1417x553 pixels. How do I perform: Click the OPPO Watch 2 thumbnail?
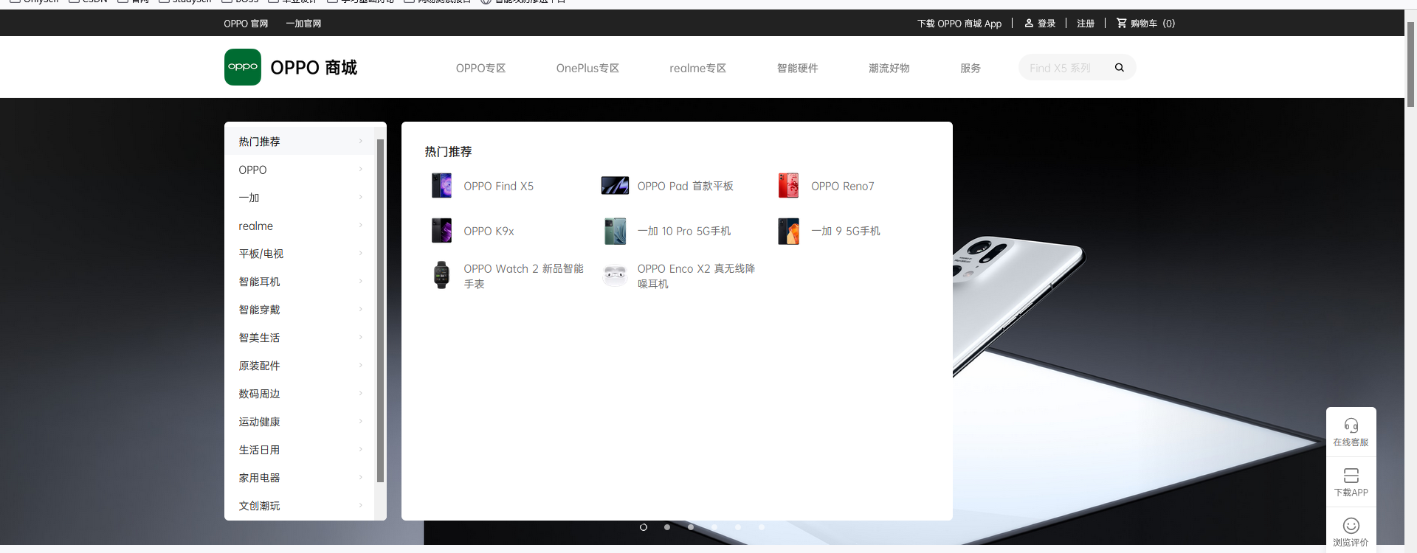point(441,276)
